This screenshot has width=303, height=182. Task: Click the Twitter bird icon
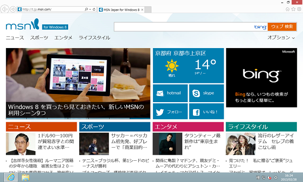[x=160, y=112]
